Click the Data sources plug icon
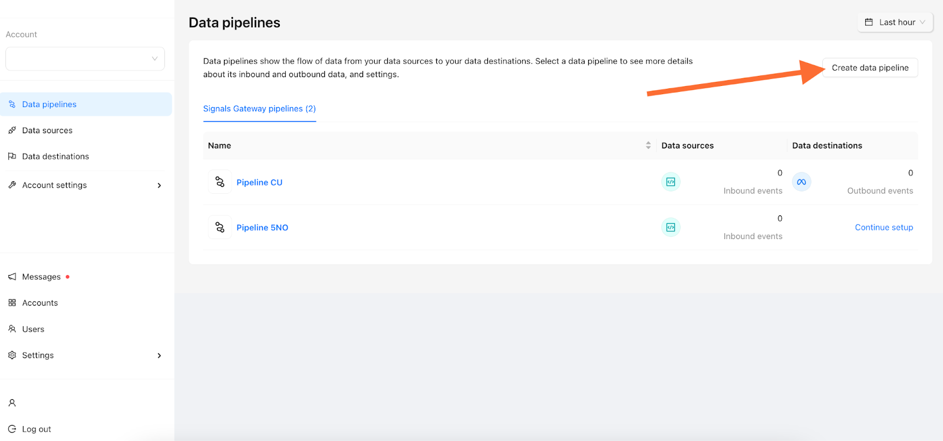943x441 pixels. [12, 130]
